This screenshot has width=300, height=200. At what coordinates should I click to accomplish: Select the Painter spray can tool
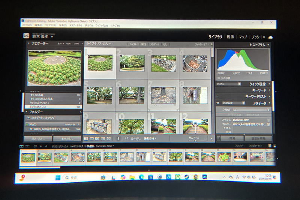(x=118, y=138)
